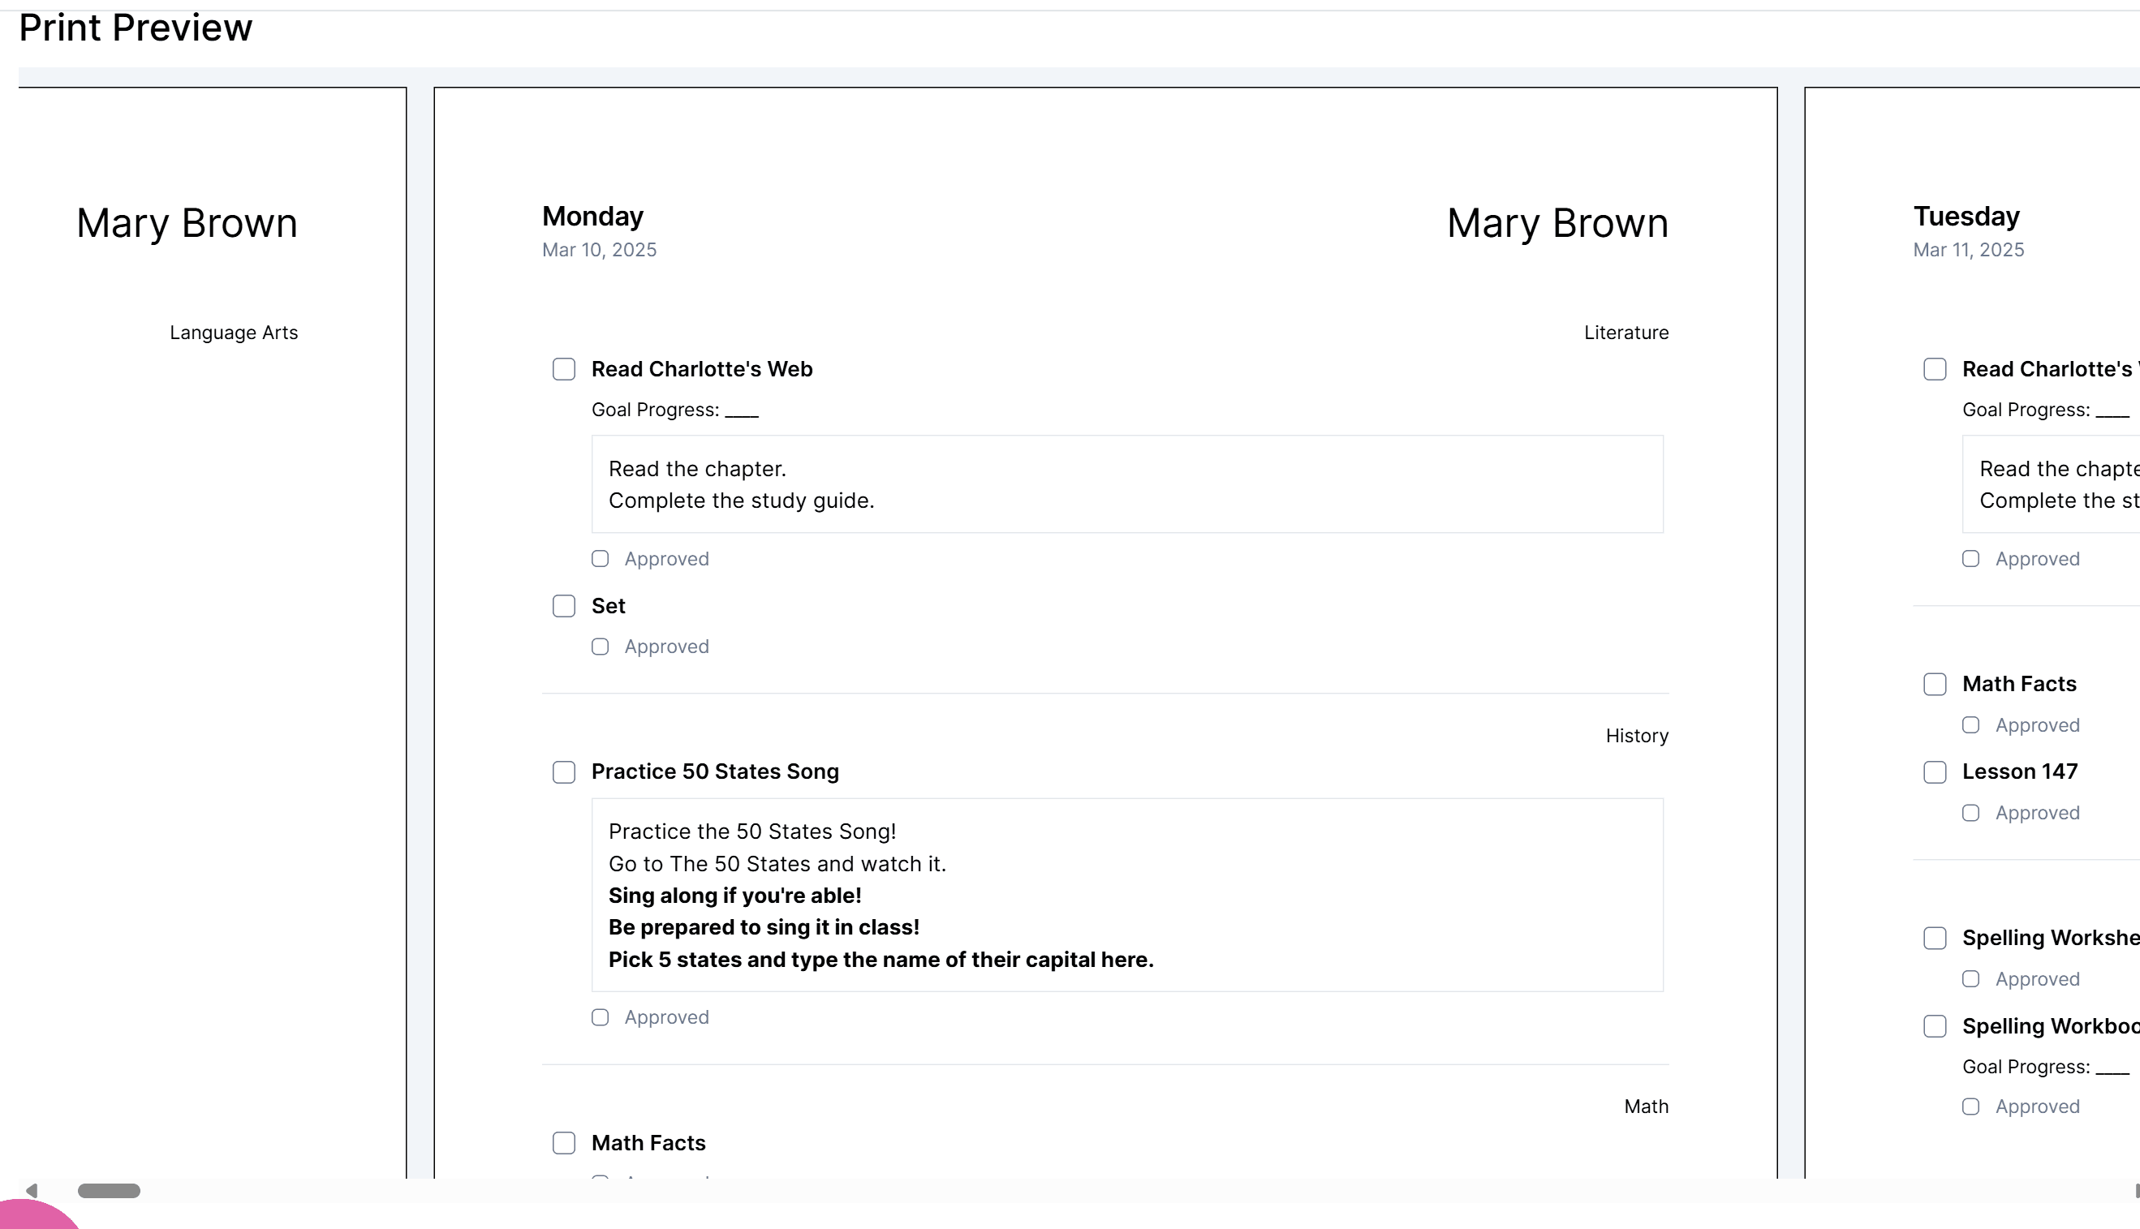Tick the Lesson 147 checkbox
2140x1229 pixels.
[1934, 771]
